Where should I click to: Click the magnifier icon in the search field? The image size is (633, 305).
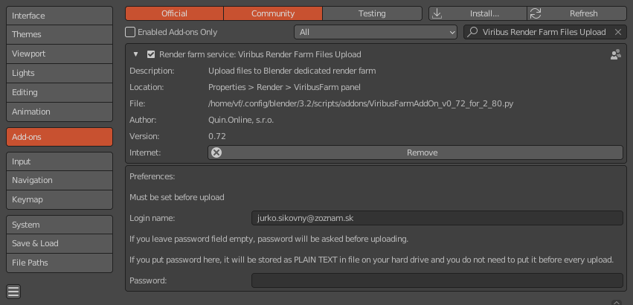coord(472,32)
